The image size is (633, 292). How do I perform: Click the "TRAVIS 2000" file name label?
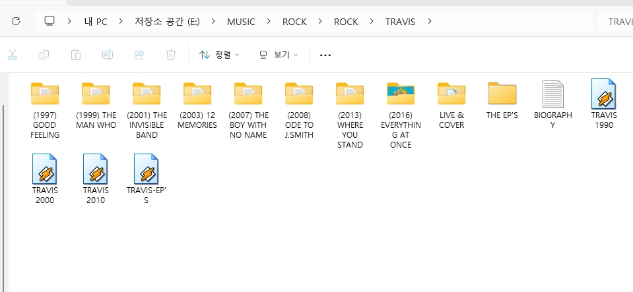pyautogui.click(x=45, y=195)
